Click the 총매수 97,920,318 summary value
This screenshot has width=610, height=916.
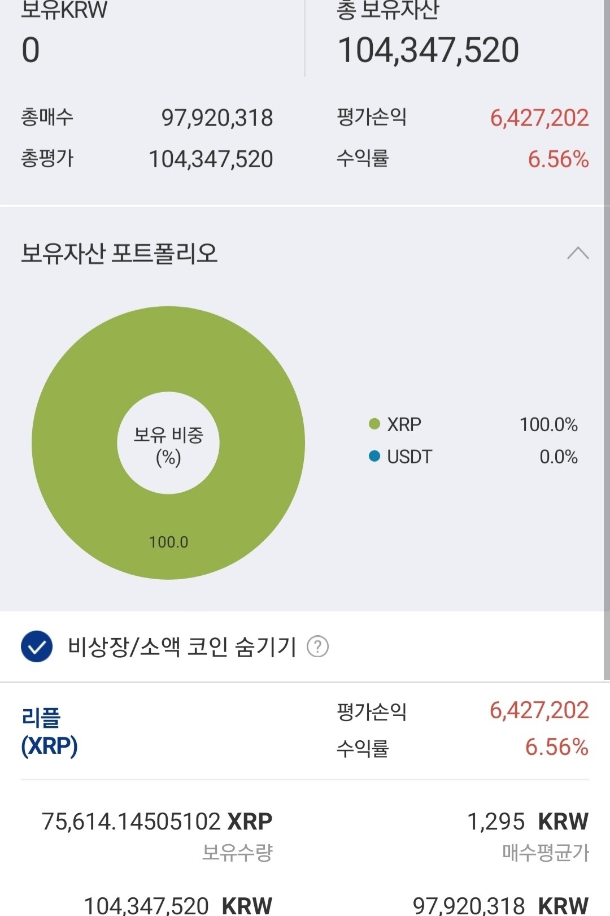[x=217, y=118]
